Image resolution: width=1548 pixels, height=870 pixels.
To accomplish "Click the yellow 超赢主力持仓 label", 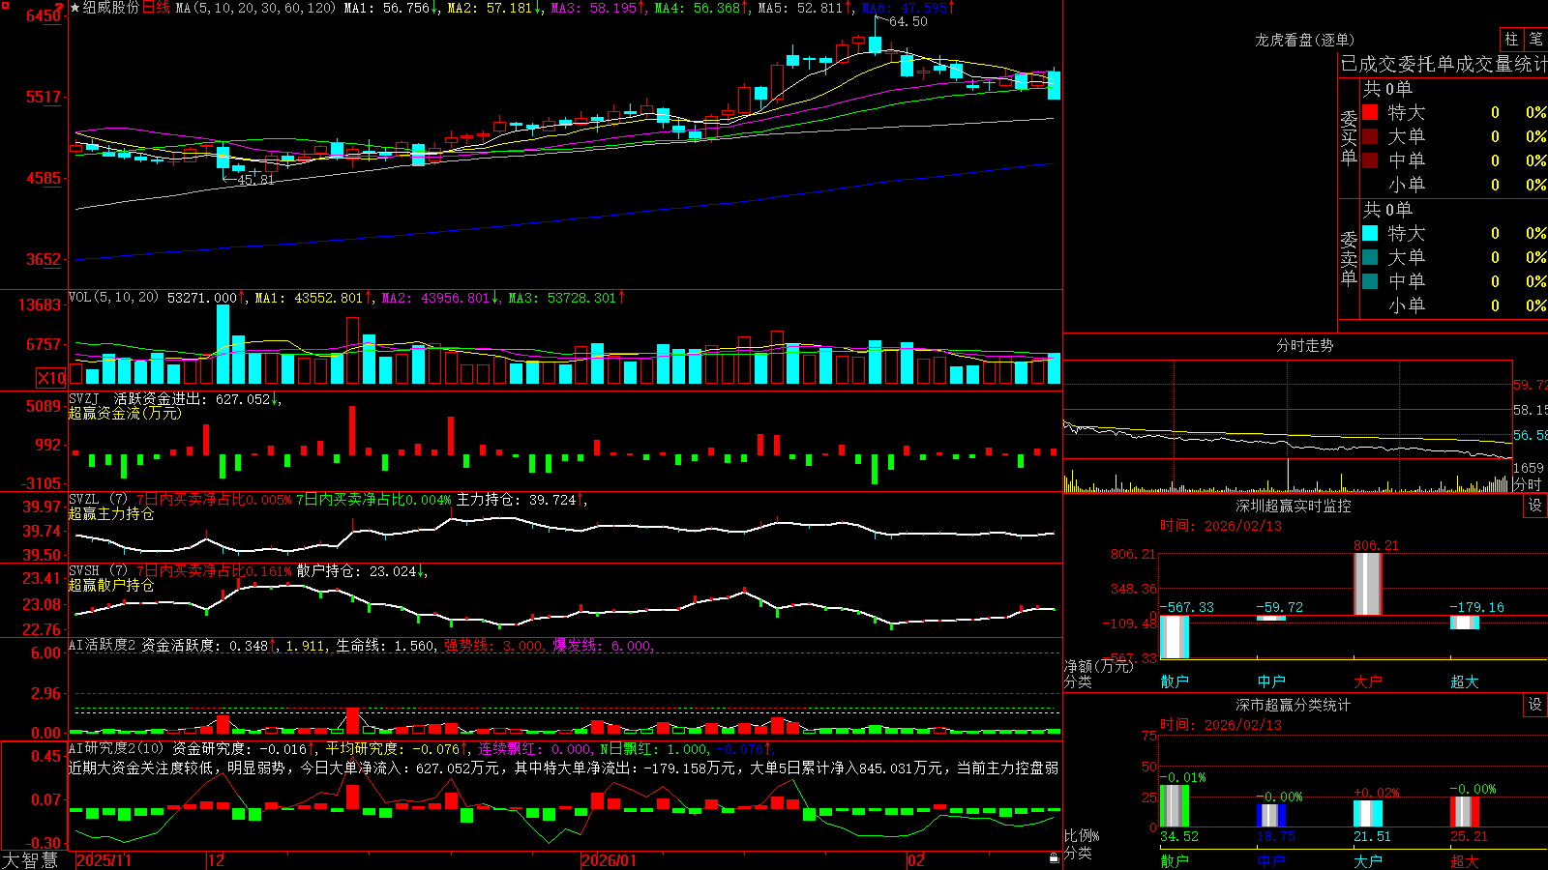I will pos(111,513).
